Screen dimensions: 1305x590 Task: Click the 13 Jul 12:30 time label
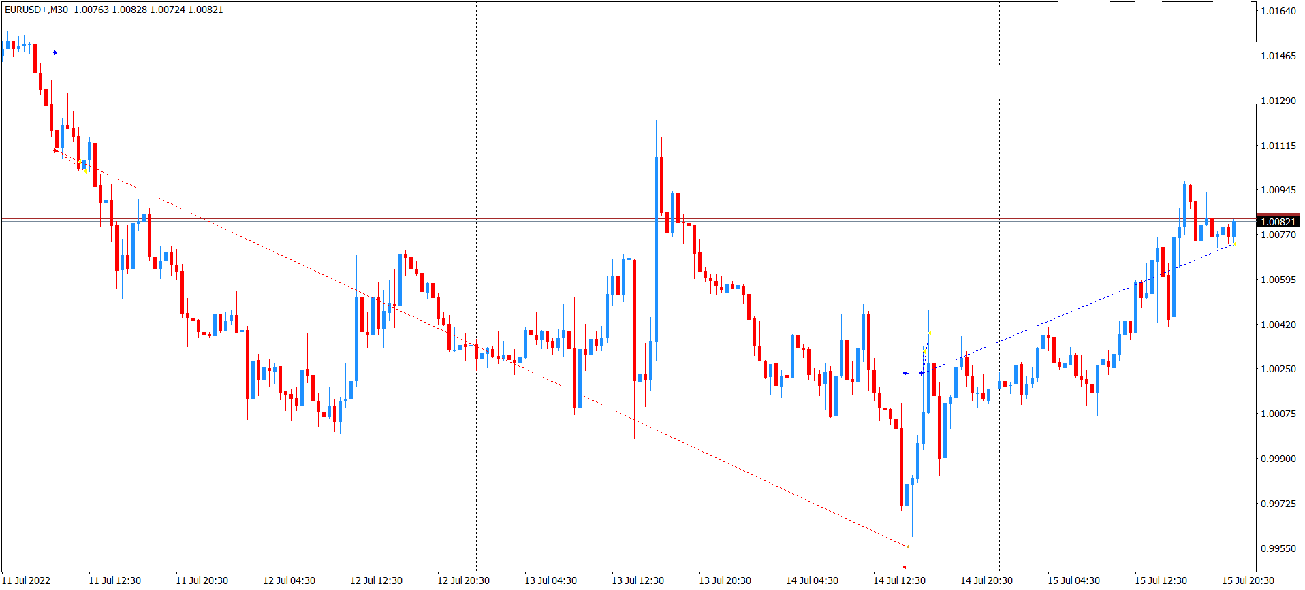pyautogui.click(x=638, y=580)
